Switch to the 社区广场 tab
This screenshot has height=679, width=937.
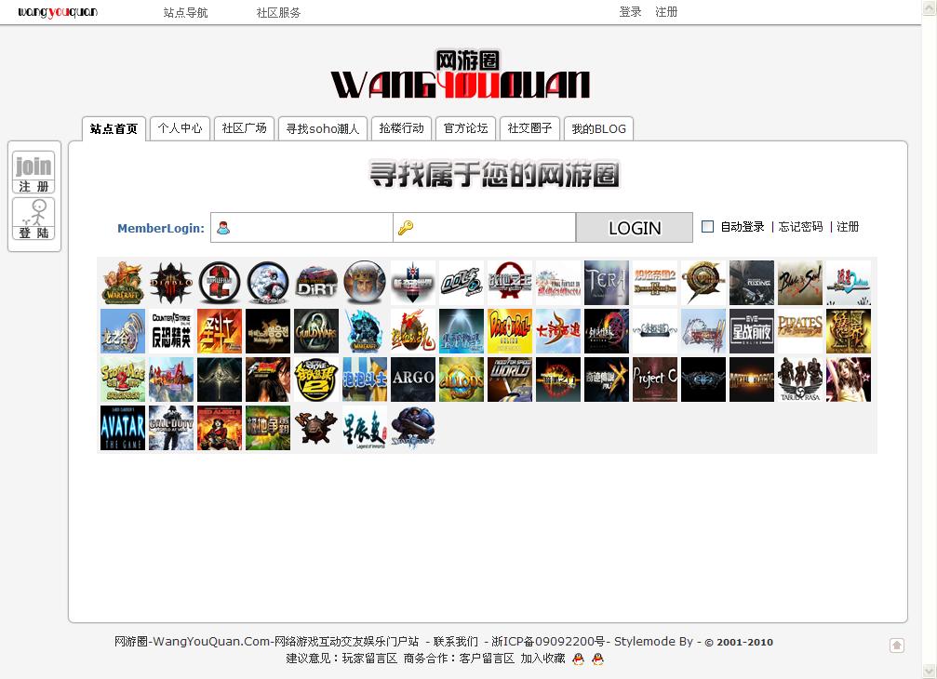pyautogui.click(x=244, y=128)
